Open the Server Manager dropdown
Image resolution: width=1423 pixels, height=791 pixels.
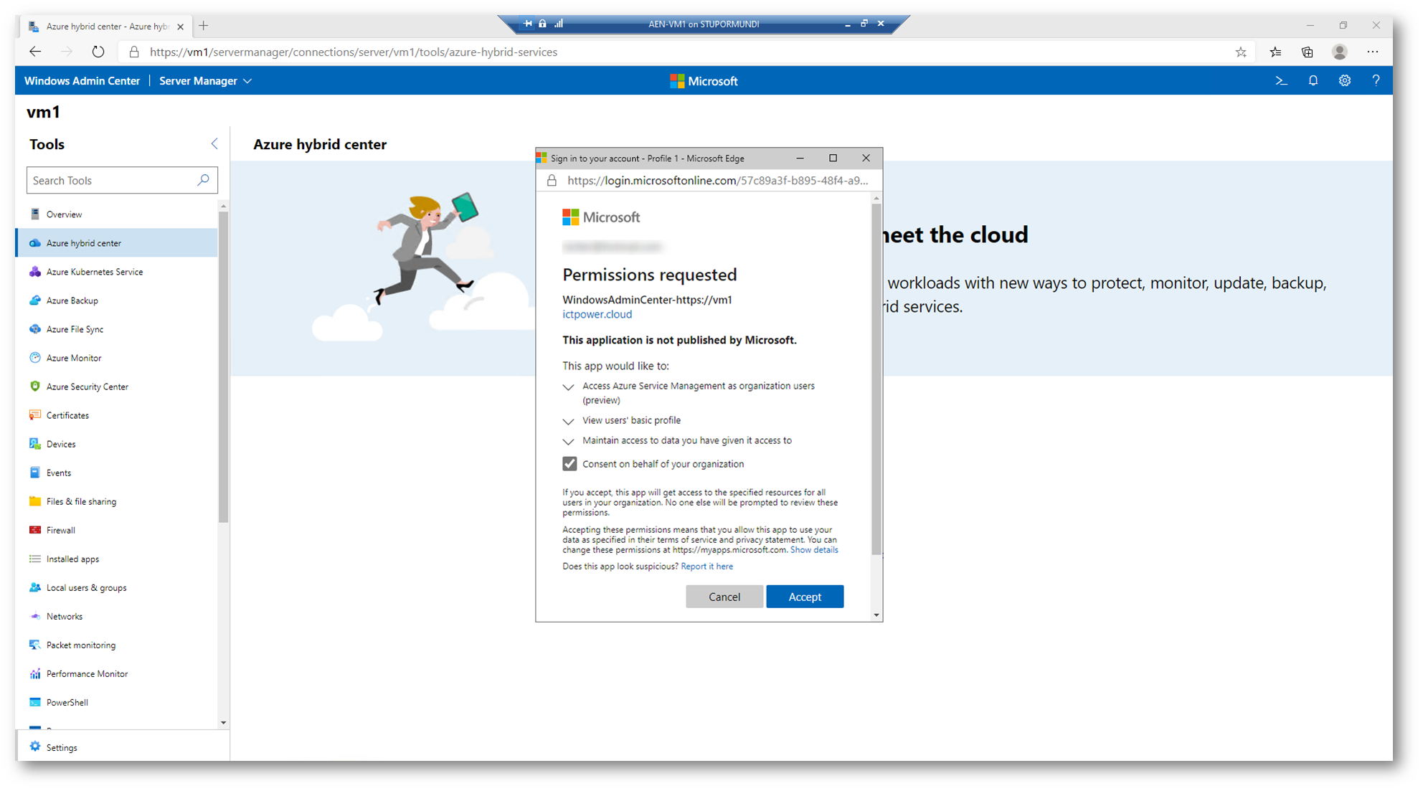click(205, 81)
